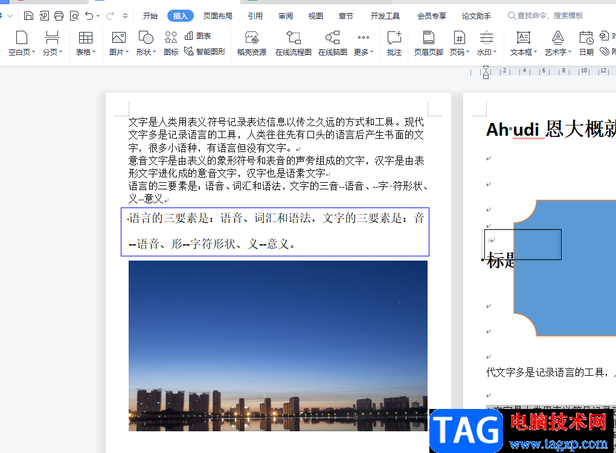Select the 插入 tab
The image size is (616, 453).
point(181,16)
